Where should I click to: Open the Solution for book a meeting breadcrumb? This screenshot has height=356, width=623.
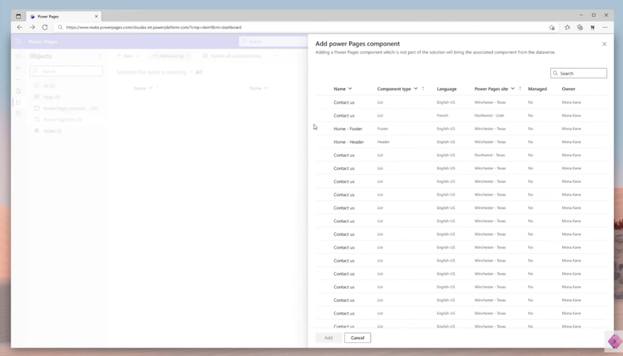(151, 72)
